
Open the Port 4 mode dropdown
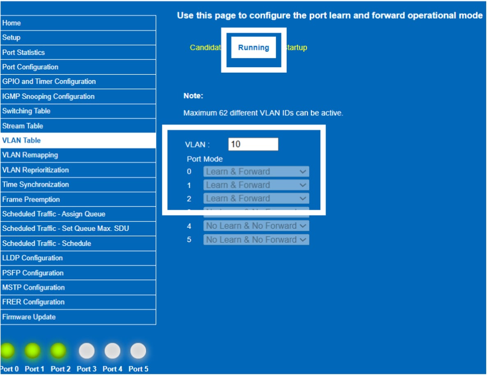256,226
